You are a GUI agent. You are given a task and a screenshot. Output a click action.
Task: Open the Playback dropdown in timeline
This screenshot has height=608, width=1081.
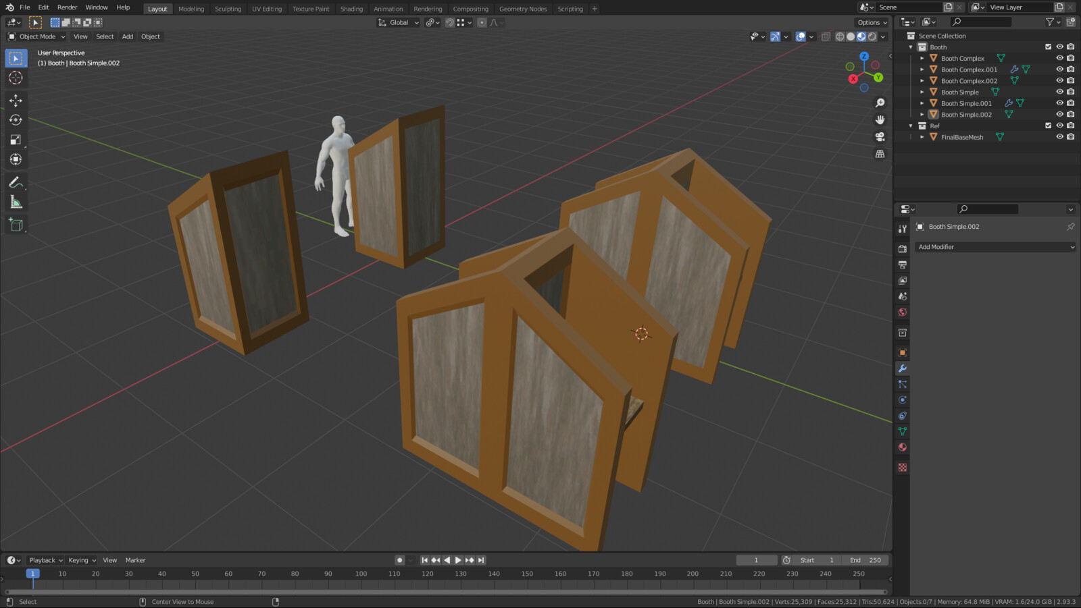tap(45, 560)
